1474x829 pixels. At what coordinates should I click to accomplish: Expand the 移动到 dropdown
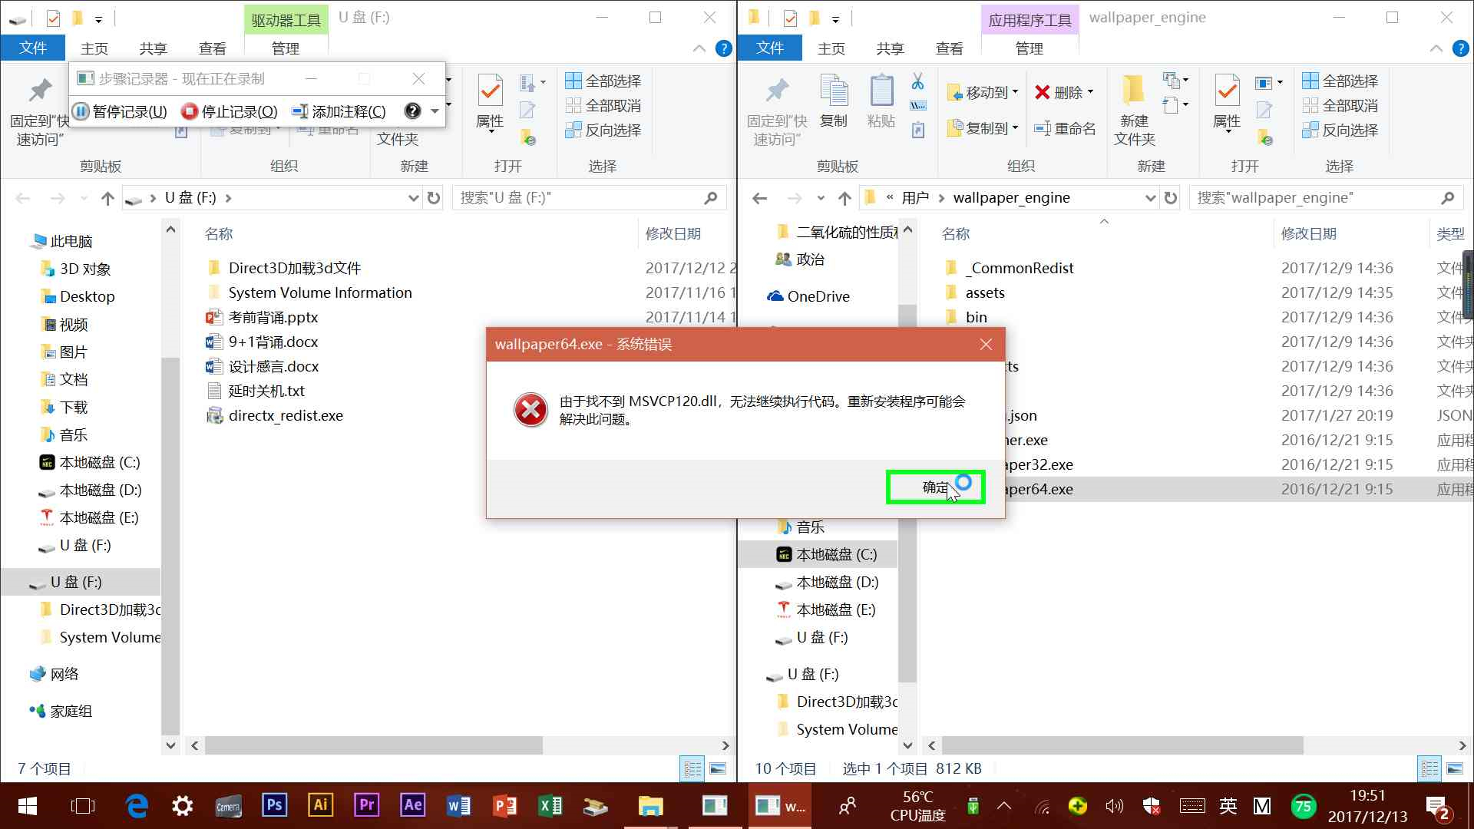click(1015, 93)
